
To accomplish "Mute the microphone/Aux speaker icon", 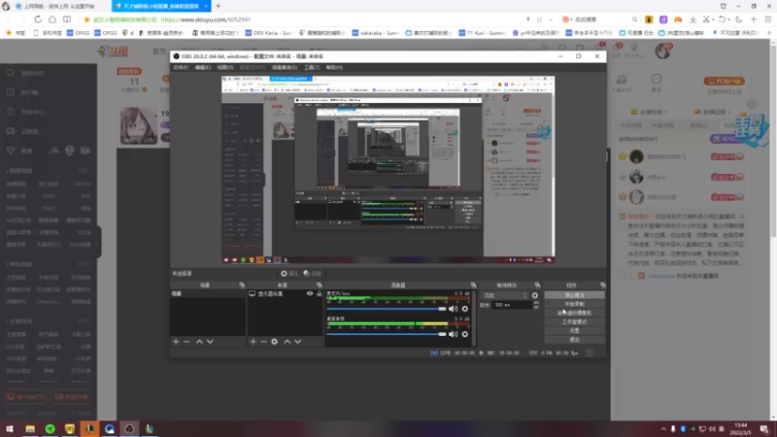I will (x=453, y=309).
